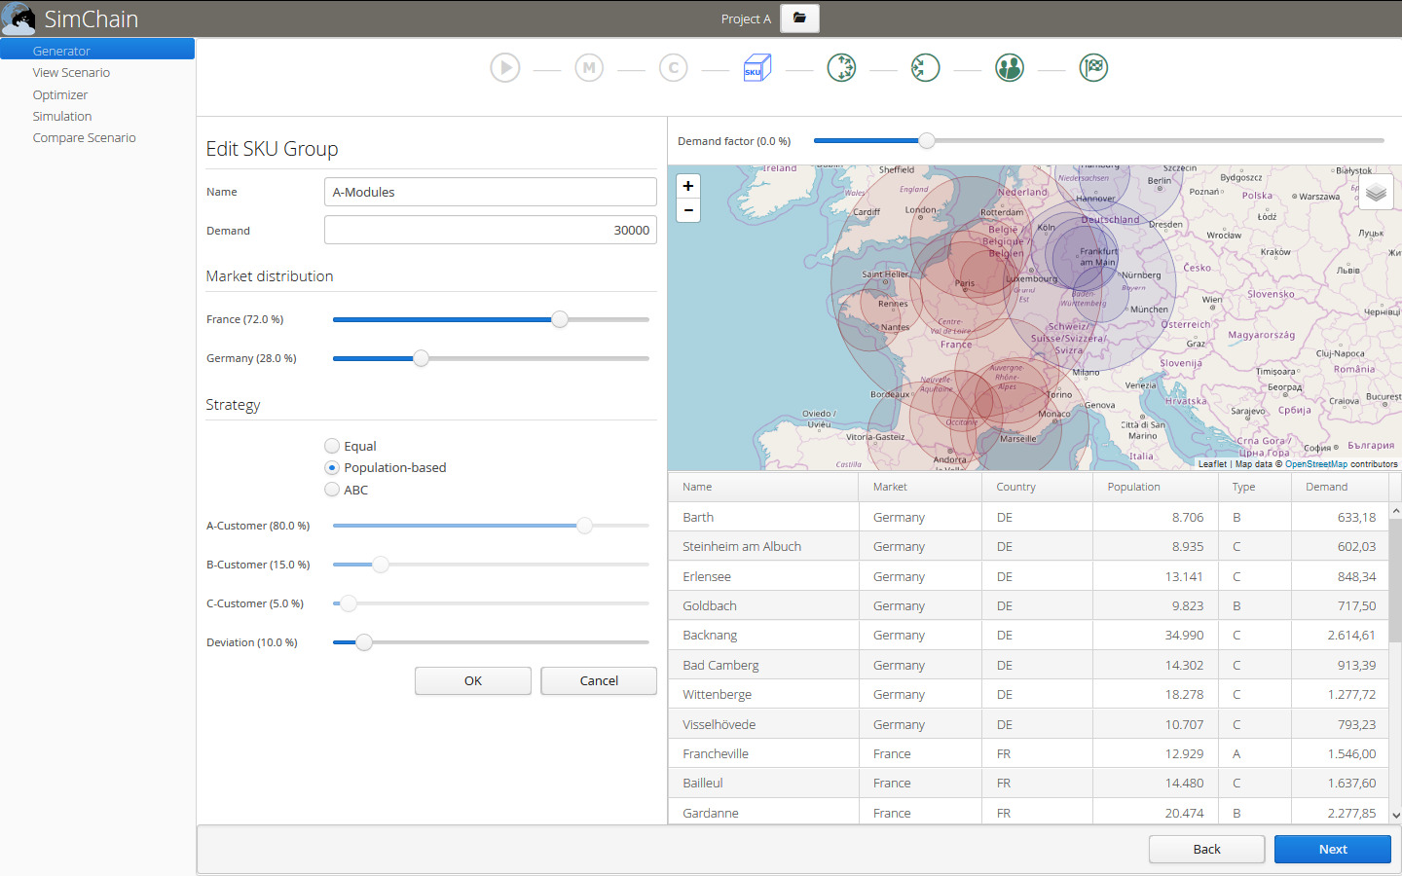Choose the ABC strategy radio button
The height and width of the screenshot is (876, 1402).
click(x=332, y=490)
